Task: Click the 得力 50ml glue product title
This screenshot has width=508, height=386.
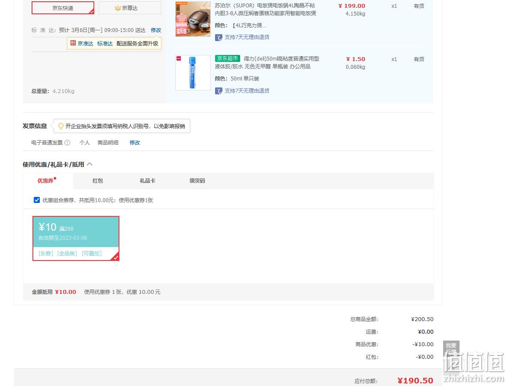Action: (x=267, y=63)
